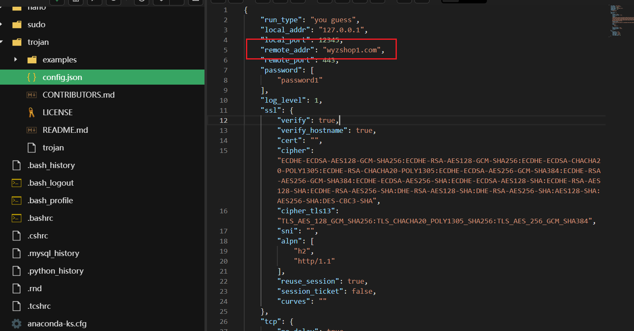This screenshot has width=634, height=331.
Task: Click the file icon beside .bash_history
Action: point(16,165)
